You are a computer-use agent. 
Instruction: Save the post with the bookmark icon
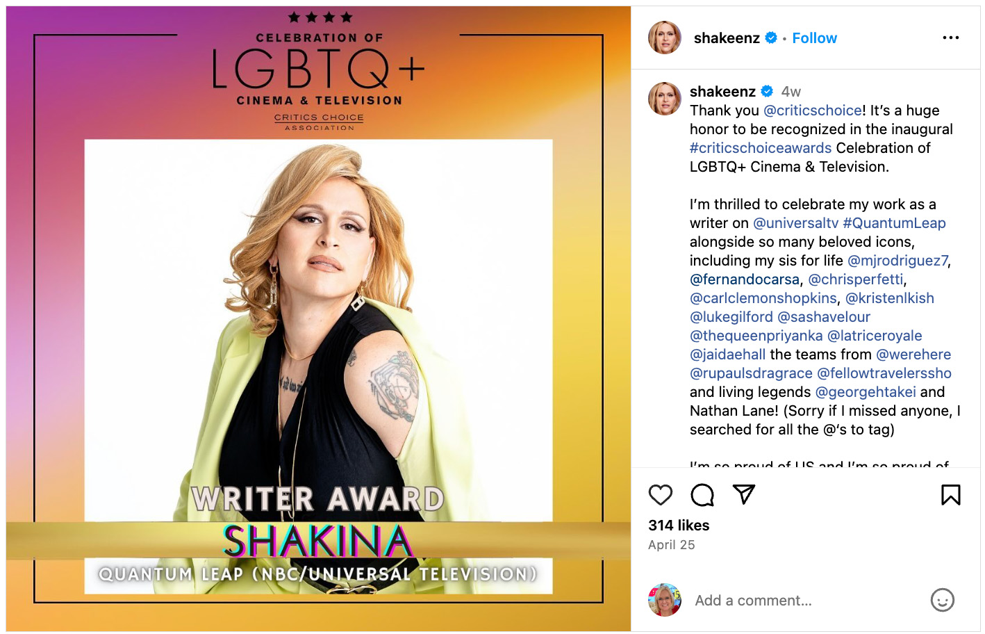(951, 495)
